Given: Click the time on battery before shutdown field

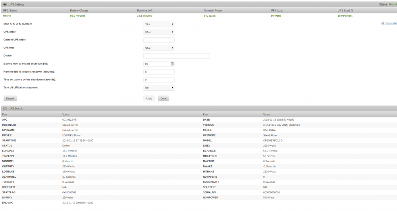Looking at the screenshot, I should [x=159, y=80].
